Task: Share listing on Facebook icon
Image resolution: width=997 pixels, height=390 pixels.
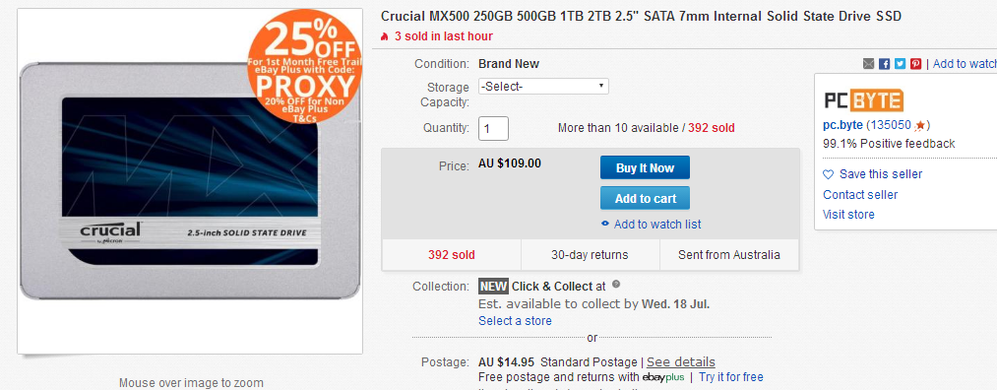Action: (884, 64)
